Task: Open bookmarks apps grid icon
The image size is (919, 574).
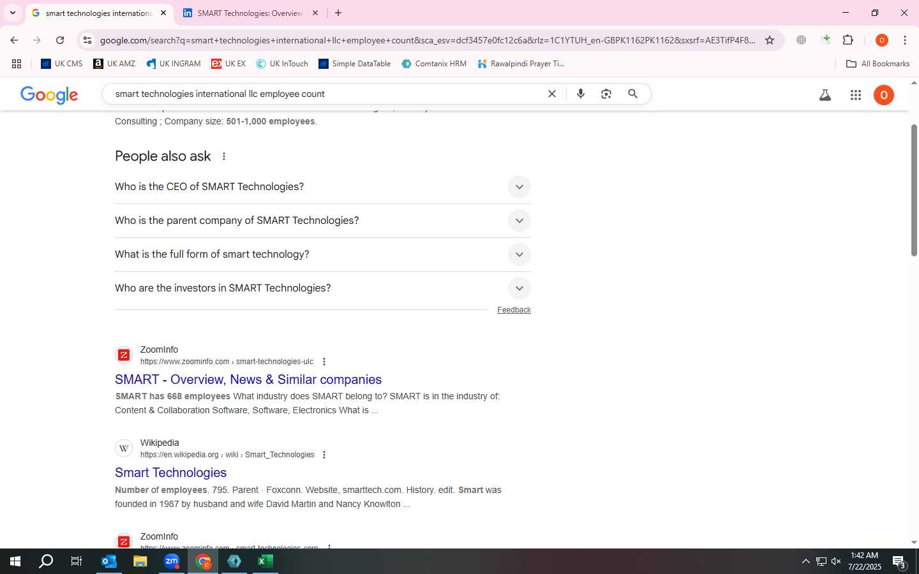Action: 17,64
